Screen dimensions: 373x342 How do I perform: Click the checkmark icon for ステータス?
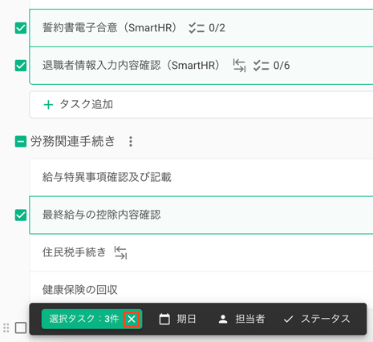[288, 319]
